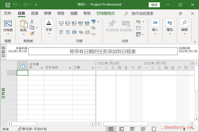Mark task 0% complete

[61, 24]
